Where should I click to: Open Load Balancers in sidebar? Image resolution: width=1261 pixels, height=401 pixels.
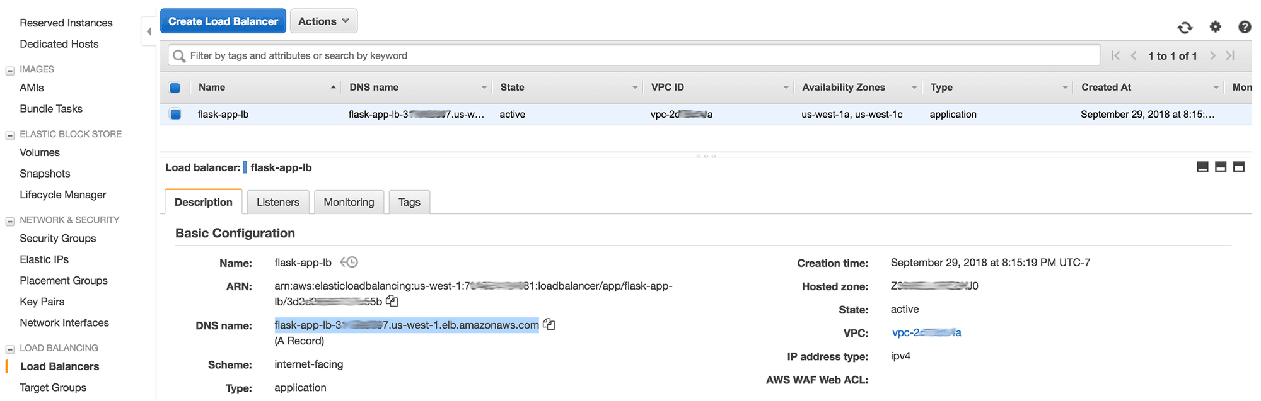point(60,366)
